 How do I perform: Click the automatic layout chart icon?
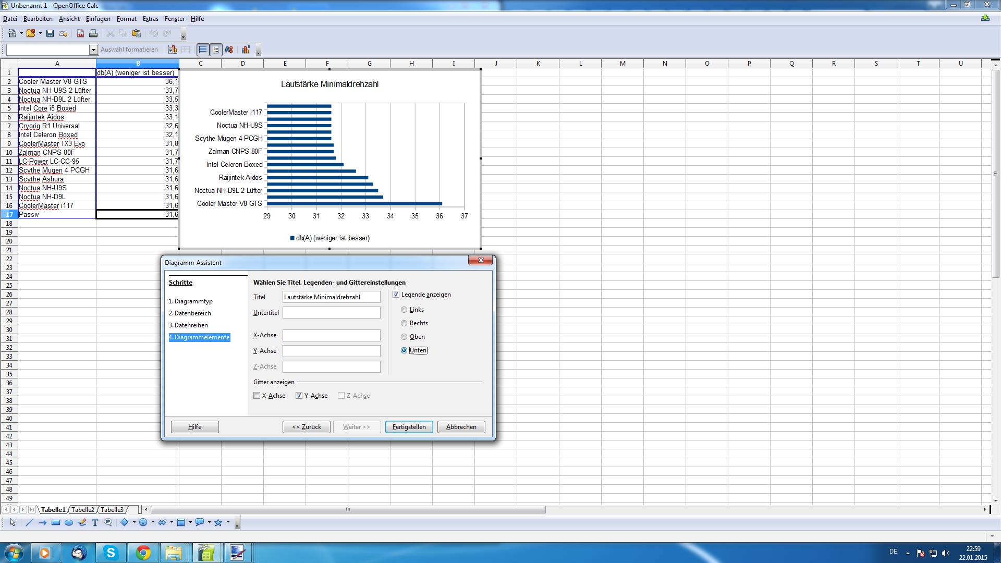(x=246, y=50)
